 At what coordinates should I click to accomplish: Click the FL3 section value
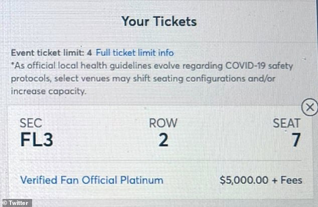[37, 140]
